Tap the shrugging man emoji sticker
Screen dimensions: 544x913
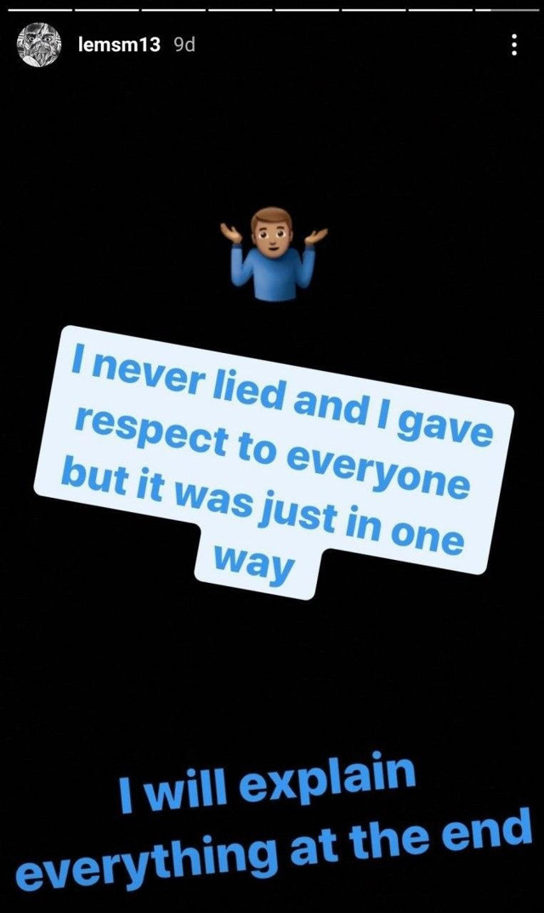[x=274, y=254]
